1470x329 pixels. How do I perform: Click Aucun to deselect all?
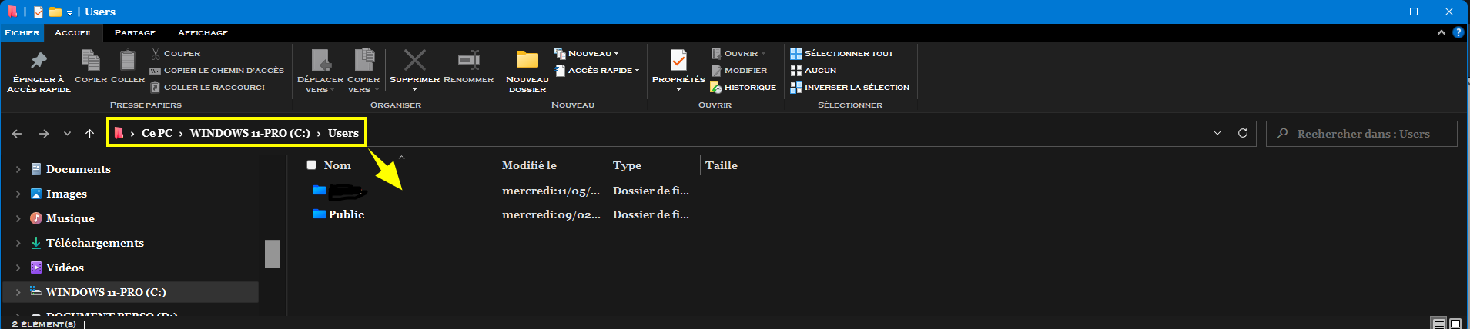tap(813, 71)
